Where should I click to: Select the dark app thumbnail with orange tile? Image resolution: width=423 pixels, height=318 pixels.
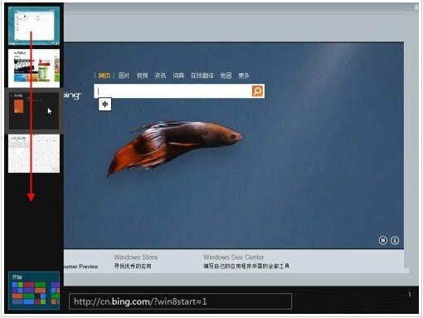[x=34, y=110]
